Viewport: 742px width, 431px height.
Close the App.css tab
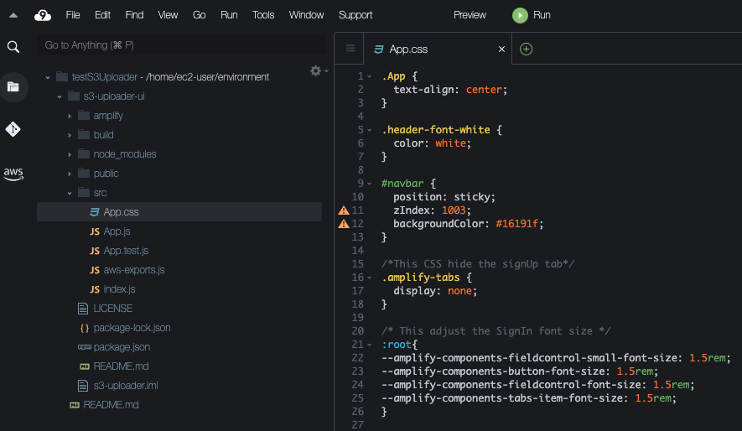coord(502,49)
